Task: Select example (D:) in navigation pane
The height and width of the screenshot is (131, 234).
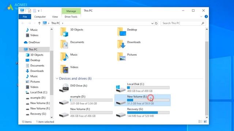Action: tap(38, 98)
